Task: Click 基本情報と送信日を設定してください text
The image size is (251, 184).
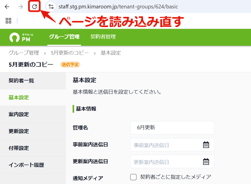Action: tap(117, 92)
